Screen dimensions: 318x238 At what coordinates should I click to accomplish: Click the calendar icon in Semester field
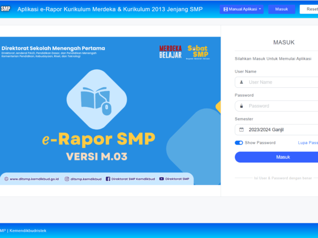point(242,130)
